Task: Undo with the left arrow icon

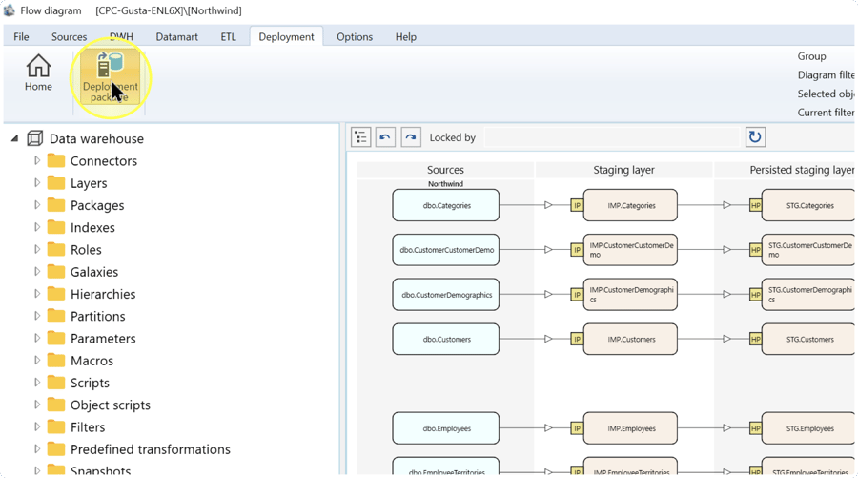Action: tap(385, 136)
